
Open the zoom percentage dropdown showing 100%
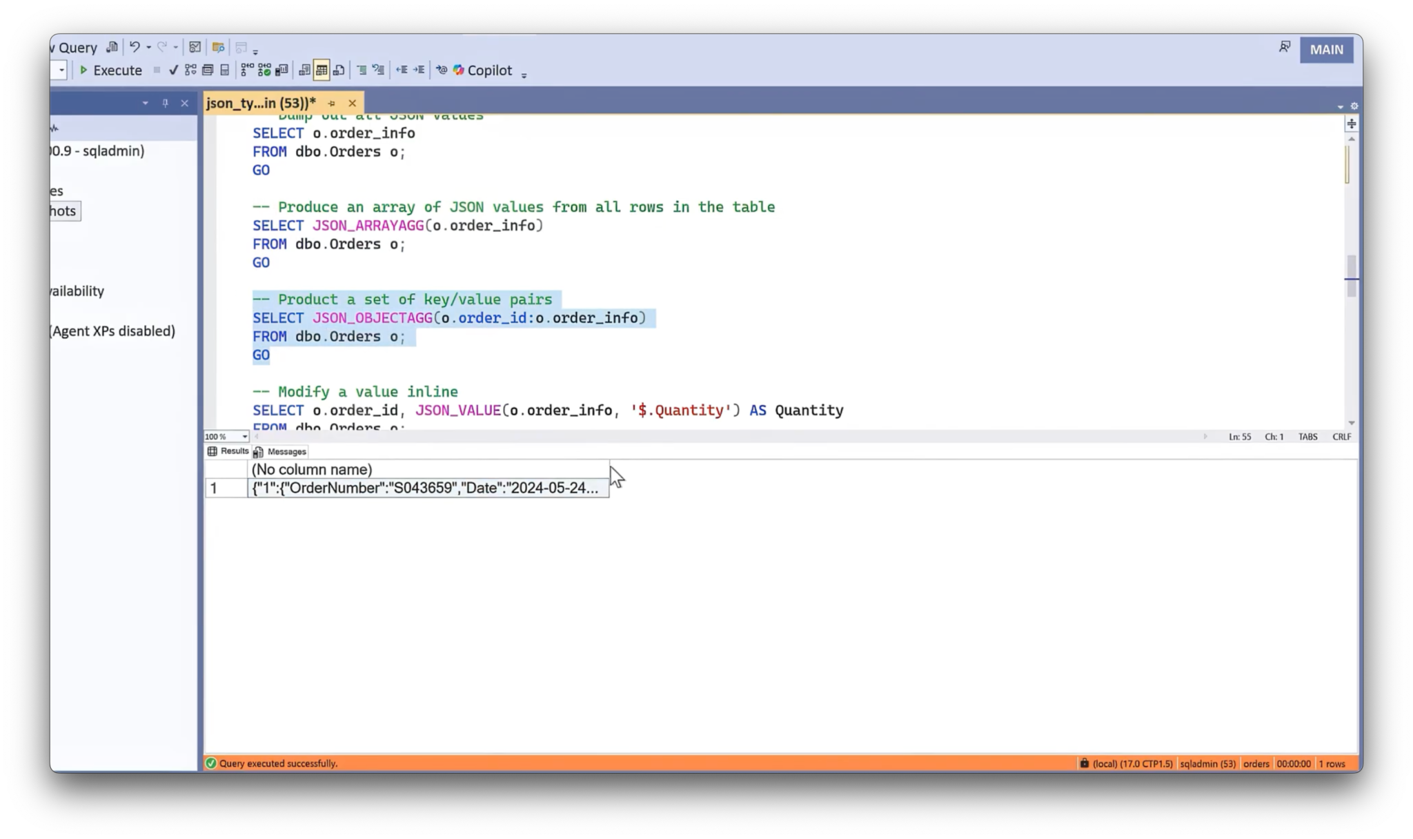(x=243, y=436)
